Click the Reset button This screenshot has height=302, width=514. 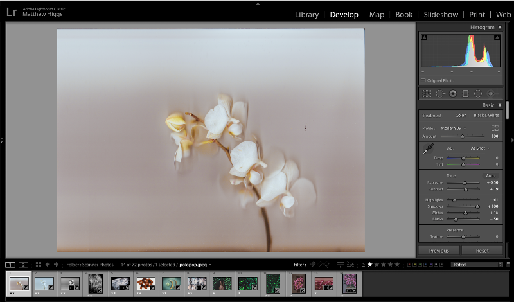pyautogui.click(x=482, y=251)
